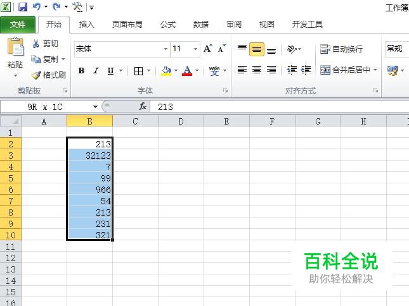The width and height of the screenshot is (409, 306).
Task: Click the insert function fx icon
Action: (x=143, y=106)
